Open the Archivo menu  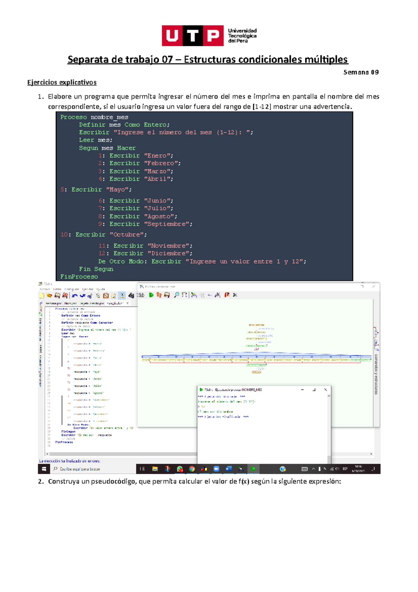tap(45, 289)
